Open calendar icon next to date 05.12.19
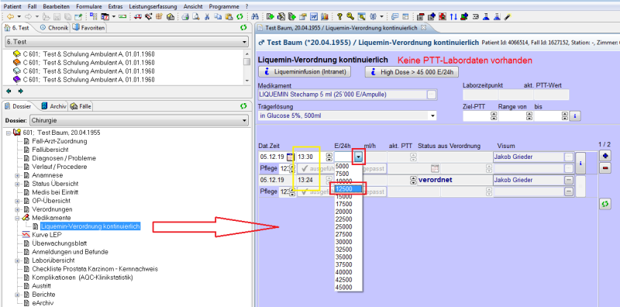The width and height of the screenshot is (620, 307). coord(291,157)
